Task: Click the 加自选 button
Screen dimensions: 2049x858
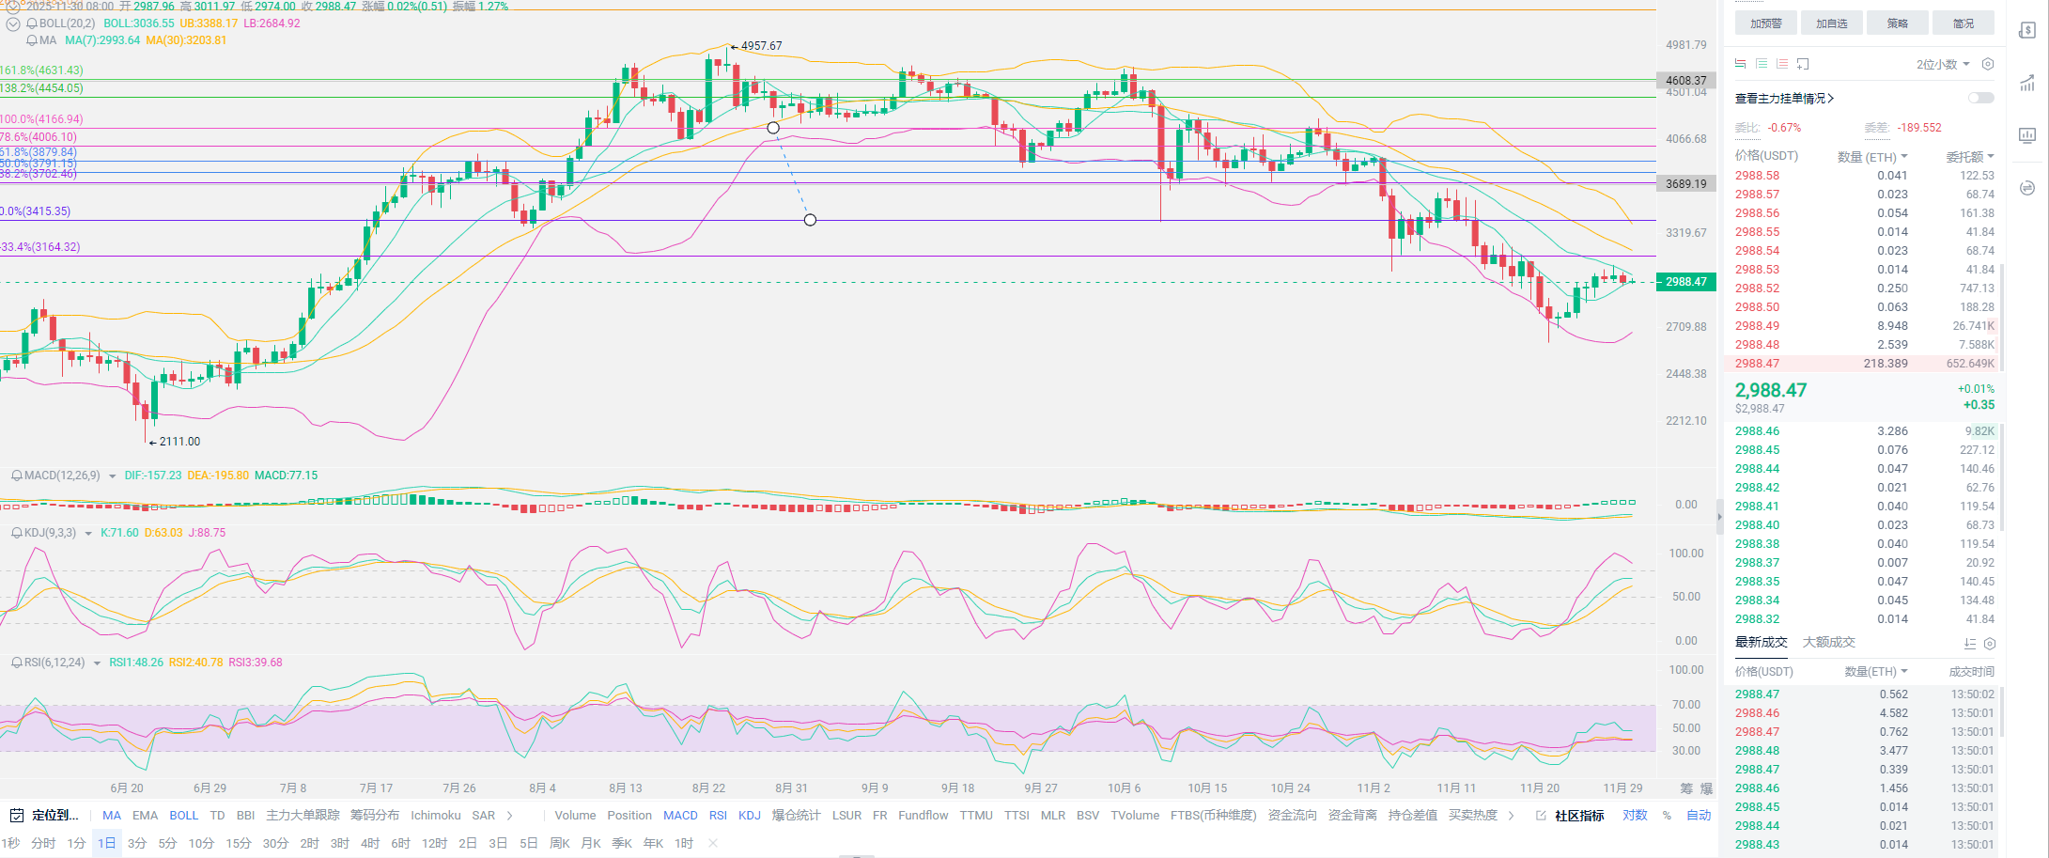Action: [x=1831, y=23]
